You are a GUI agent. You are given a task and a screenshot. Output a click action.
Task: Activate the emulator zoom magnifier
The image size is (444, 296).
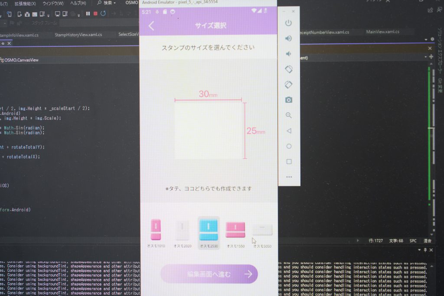point(288,115)
